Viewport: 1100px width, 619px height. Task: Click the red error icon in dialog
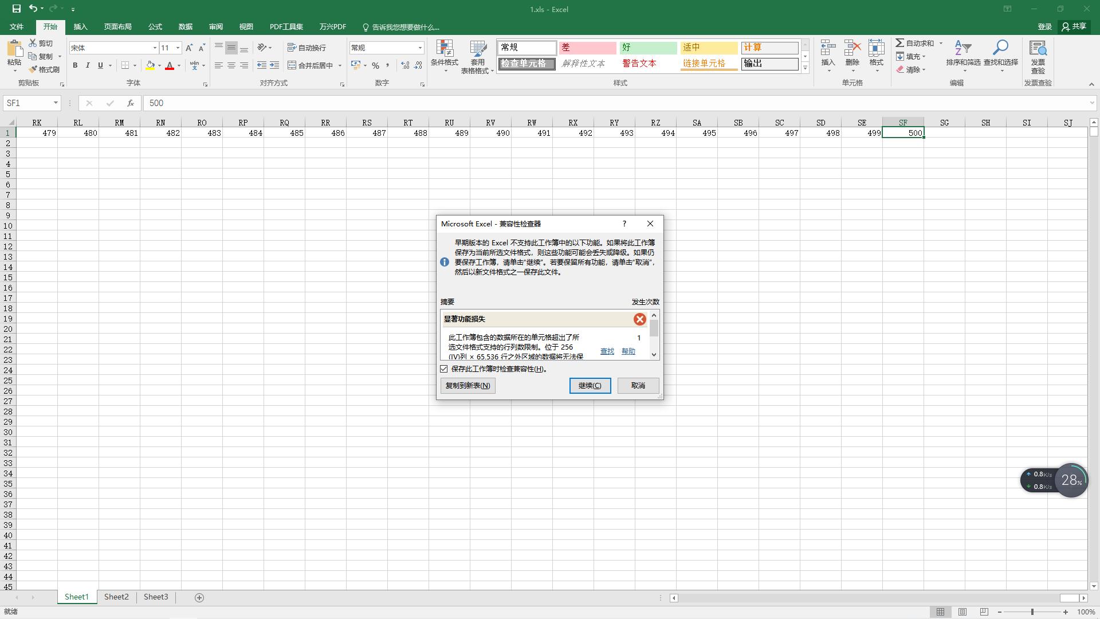(639, 319)
